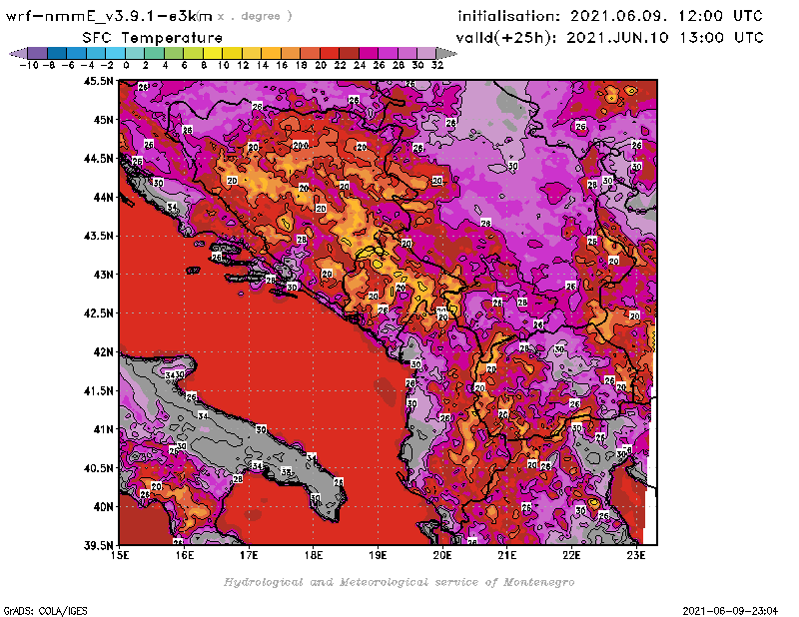The width and height of the screenshot is (799, 617).
Task: Click the '18E' longitude label
Action: [x=314, y=555]
